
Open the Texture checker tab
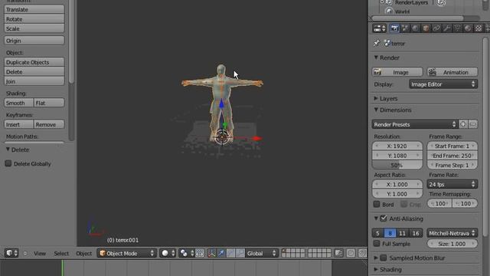[479, 28]
